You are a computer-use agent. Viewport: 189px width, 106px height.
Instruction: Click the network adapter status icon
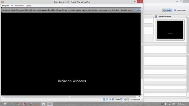113,99
